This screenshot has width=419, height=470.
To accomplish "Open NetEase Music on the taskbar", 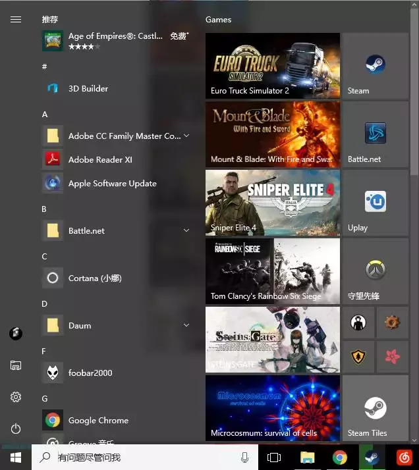I will point(405,457).
